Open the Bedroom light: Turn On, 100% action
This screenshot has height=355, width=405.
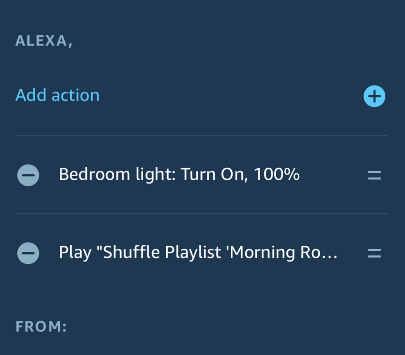pyautogui.click(x=179, y=175)
